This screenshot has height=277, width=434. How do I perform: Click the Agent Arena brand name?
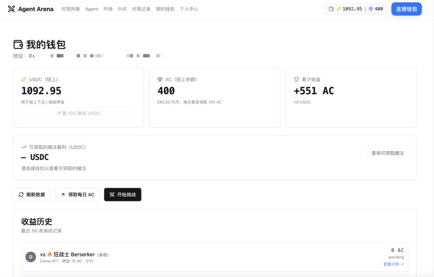36,9
